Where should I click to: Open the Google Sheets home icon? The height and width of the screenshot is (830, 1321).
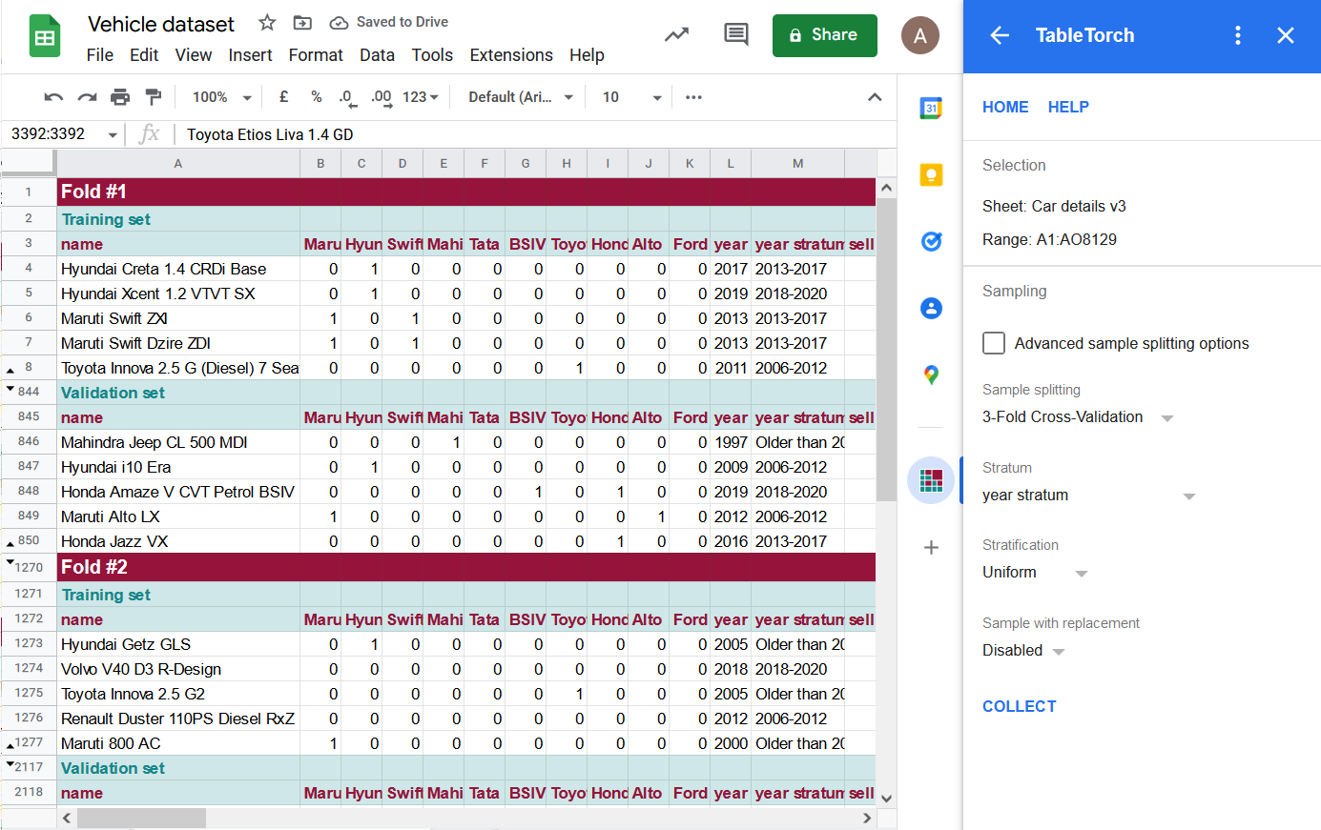coord(45,36)
